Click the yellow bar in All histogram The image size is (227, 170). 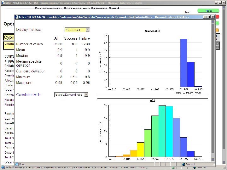141,150
